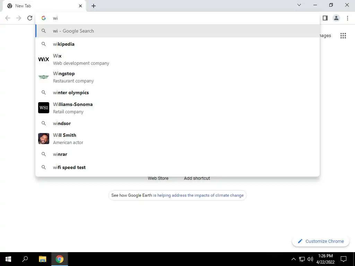Choose the Wingstop restaurant company suggestion
Screen dimensions: 355x266
coord(177,77)
